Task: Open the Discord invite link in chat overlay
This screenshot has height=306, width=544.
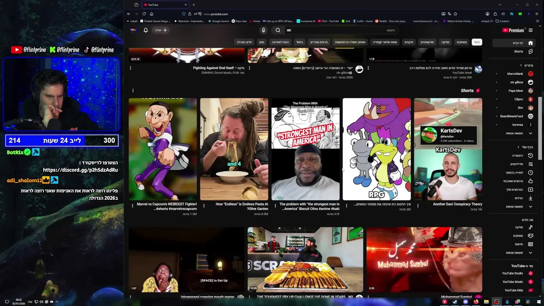Action: tap(80, 170)
